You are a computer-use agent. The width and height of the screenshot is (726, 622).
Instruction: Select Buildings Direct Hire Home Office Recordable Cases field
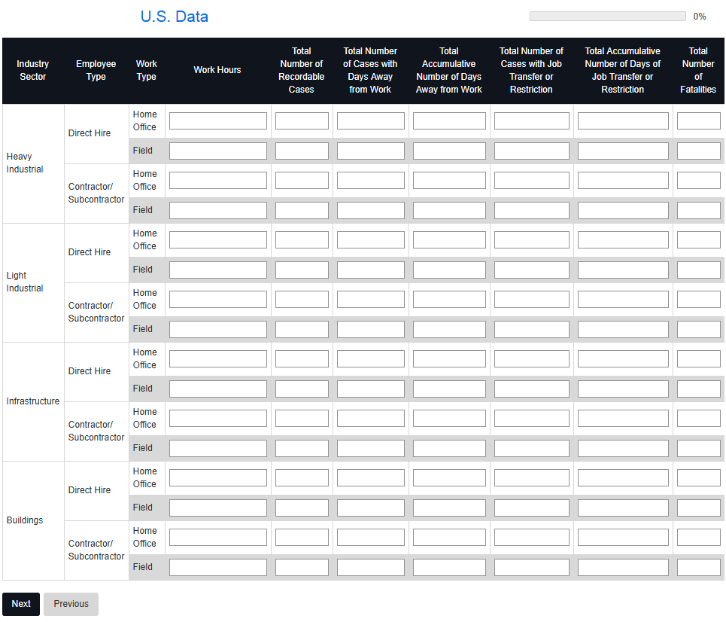302,478
